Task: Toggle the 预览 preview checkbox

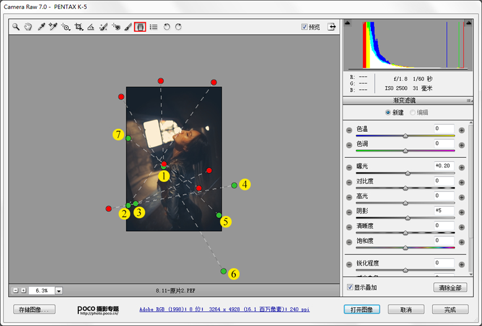Action: coord(305,27)
